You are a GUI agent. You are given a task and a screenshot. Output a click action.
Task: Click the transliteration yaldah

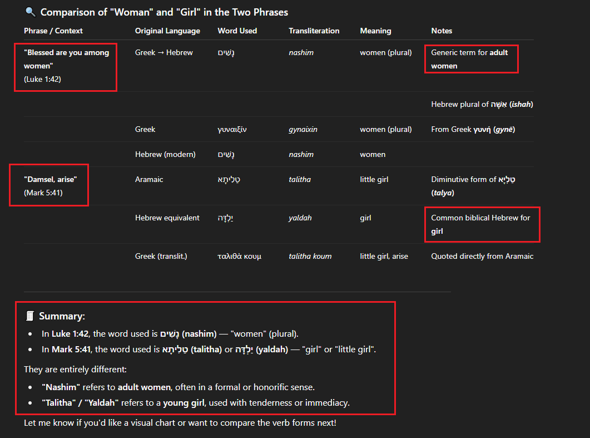pyautogui.click(x=300, y=218)
